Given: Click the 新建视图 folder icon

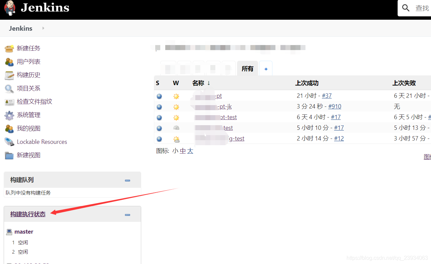Looking at the screenshot, I should [x=9, y=155].
